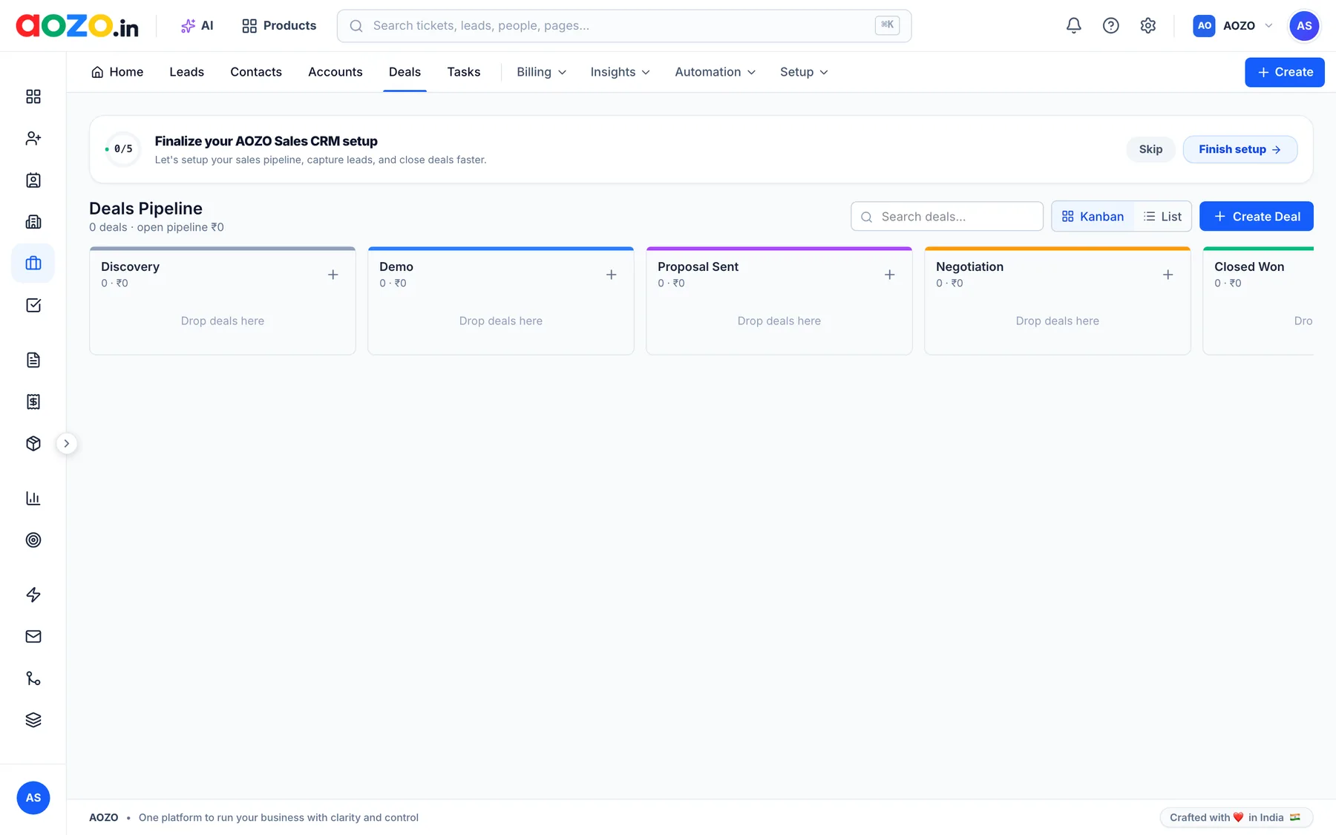Expand the Automation dropdown menu
Viewport: 1336px width, 835px height.
point(716,72)
